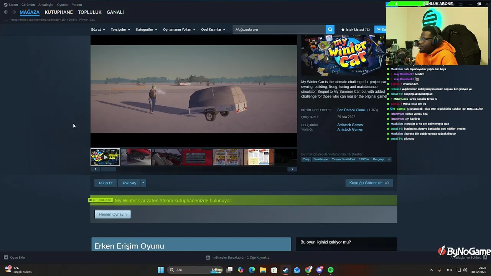Screen dimensions: 491x276
Task: Select the red car underside screenshot thumbnail
Action: (x=136, y=157)
